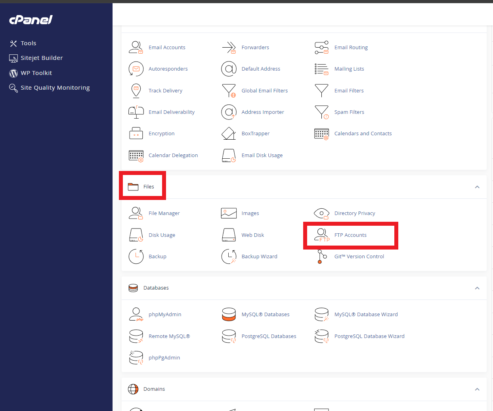Open the Email Deliverability link text
Screen dimensions: 493x411
[172, 112]
